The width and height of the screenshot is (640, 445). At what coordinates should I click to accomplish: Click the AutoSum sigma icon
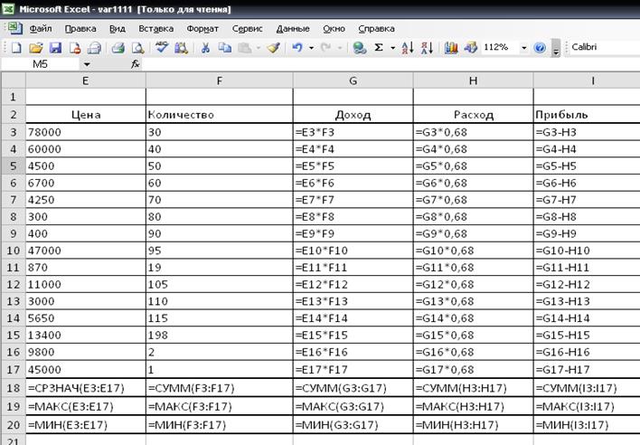pos(379,48)
